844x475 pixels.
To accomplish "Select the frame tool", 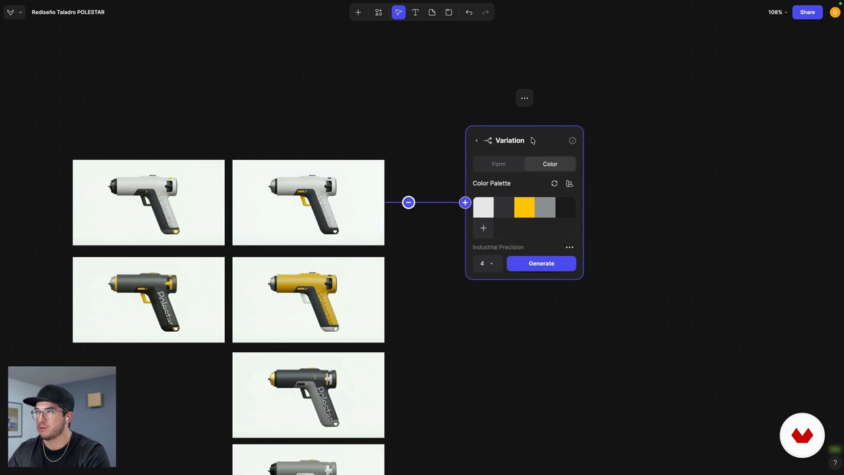I will (449, 12).
